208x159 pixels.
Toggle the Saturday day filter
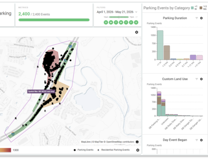[x=136, y=22]
